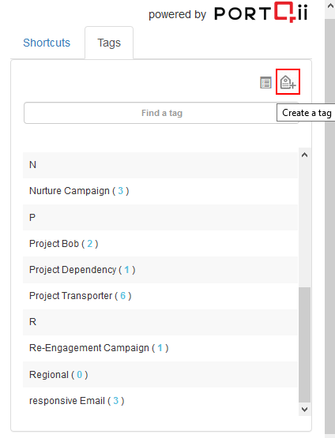Select the Regional tag
The height and width of the screenshot is (438, 335).
pos(58,375)
